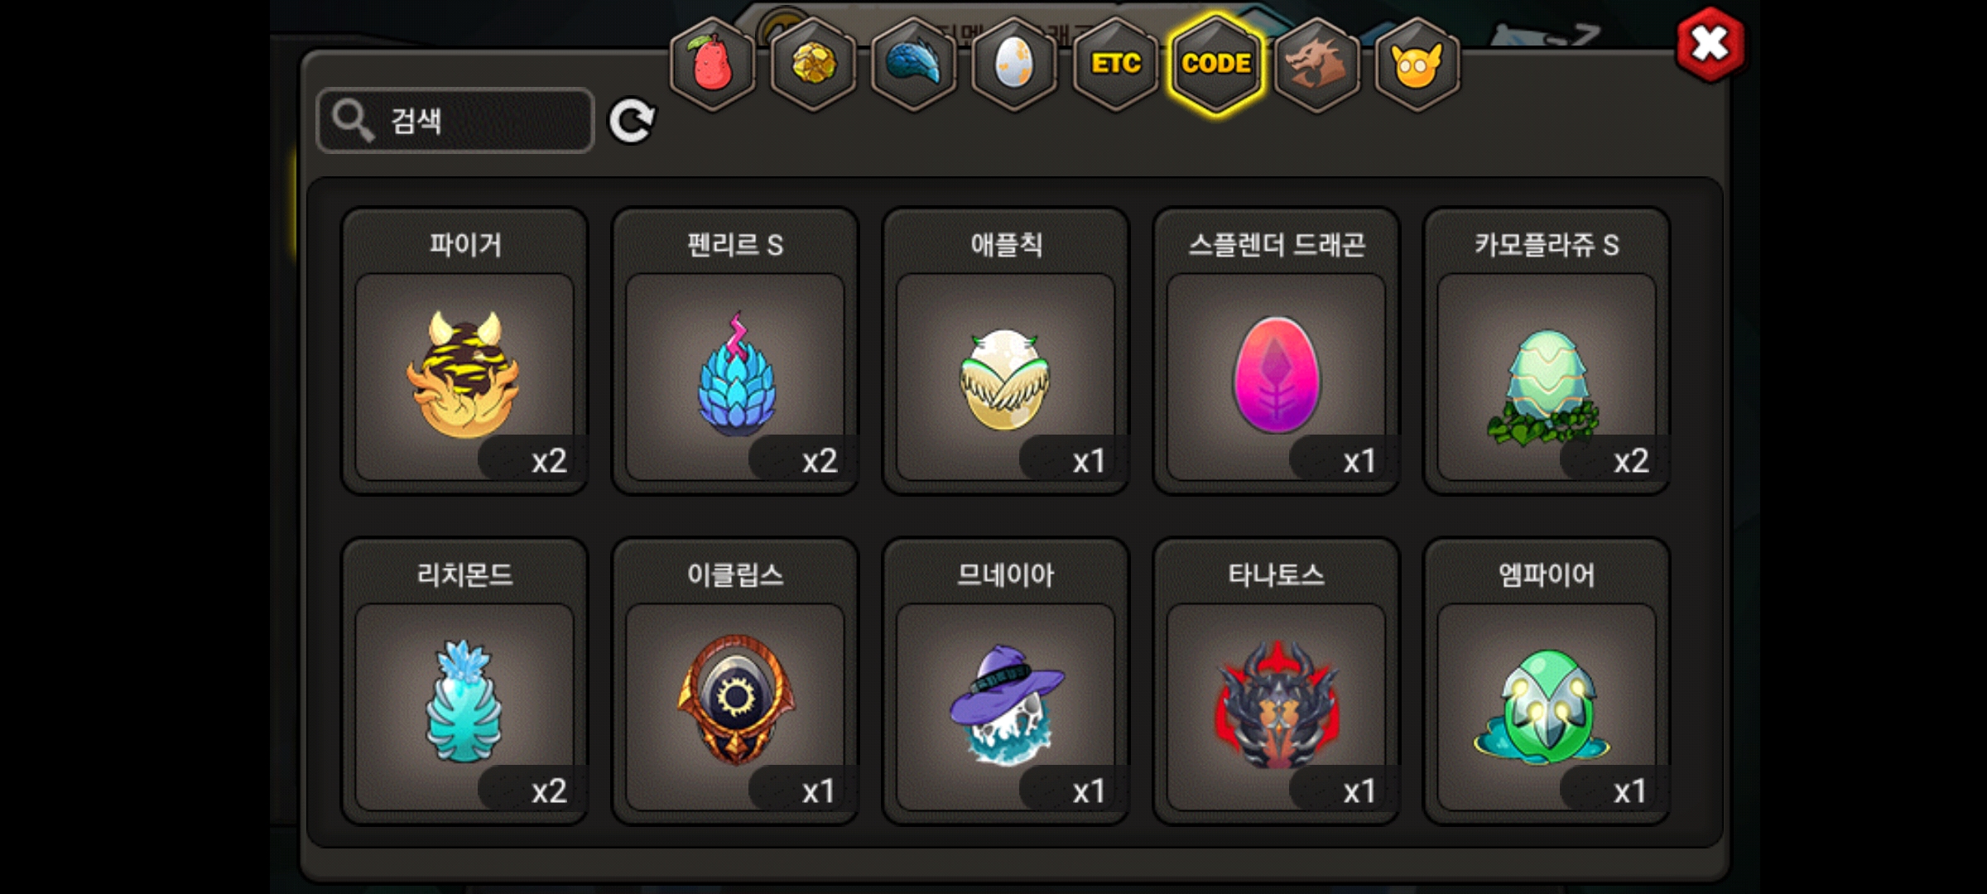Open the red fruit food category
1987x894 pixels.
712,64
